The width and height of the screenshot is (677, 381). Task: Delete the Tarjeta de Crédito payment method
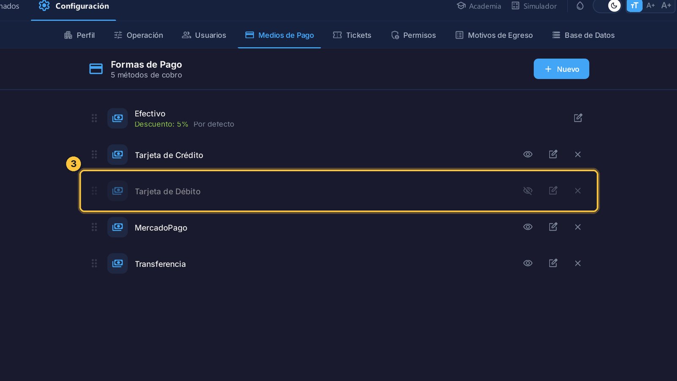pos(578,154)
